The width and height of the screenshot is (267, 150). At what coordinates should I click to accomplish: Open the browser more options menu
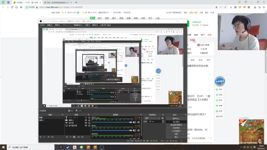tap(221, 7)
